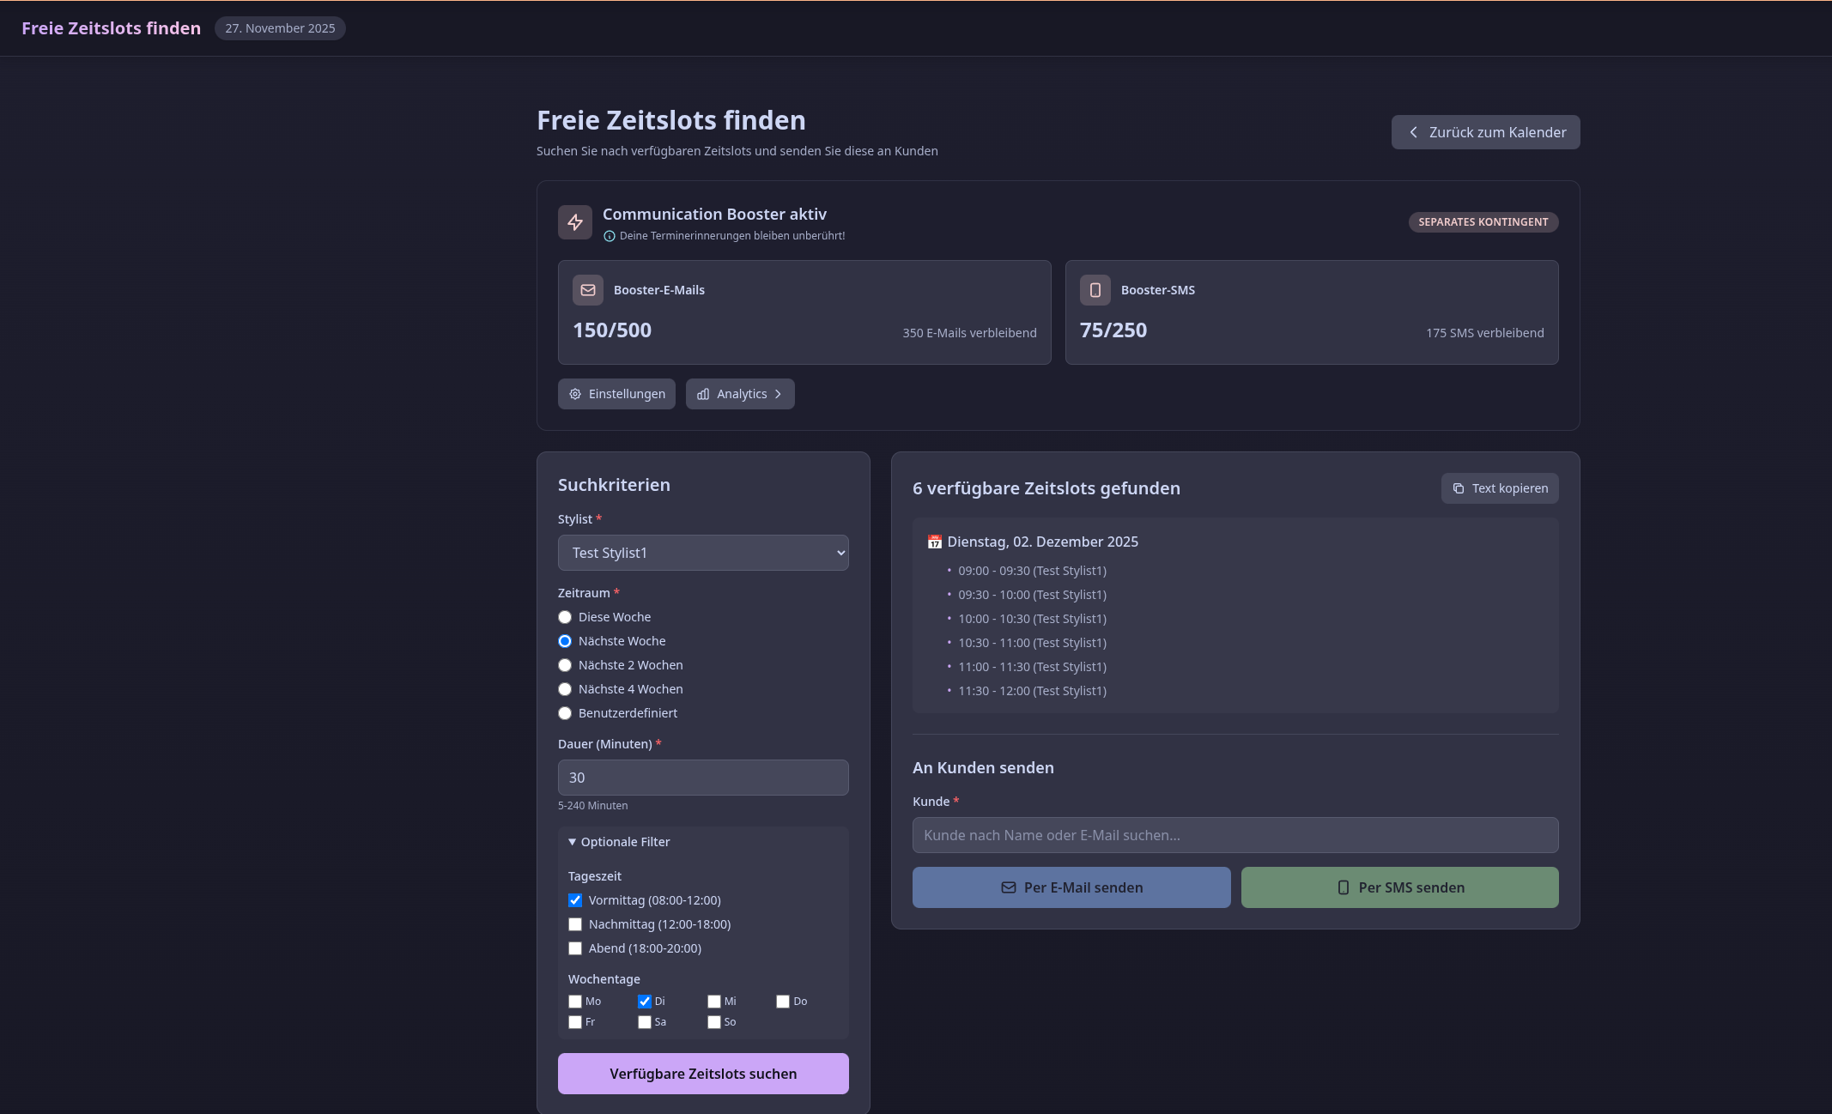Go back via Zurück zum Kalender
The height and width of the screenshot is (1114, 1832).
(1485, 132)
